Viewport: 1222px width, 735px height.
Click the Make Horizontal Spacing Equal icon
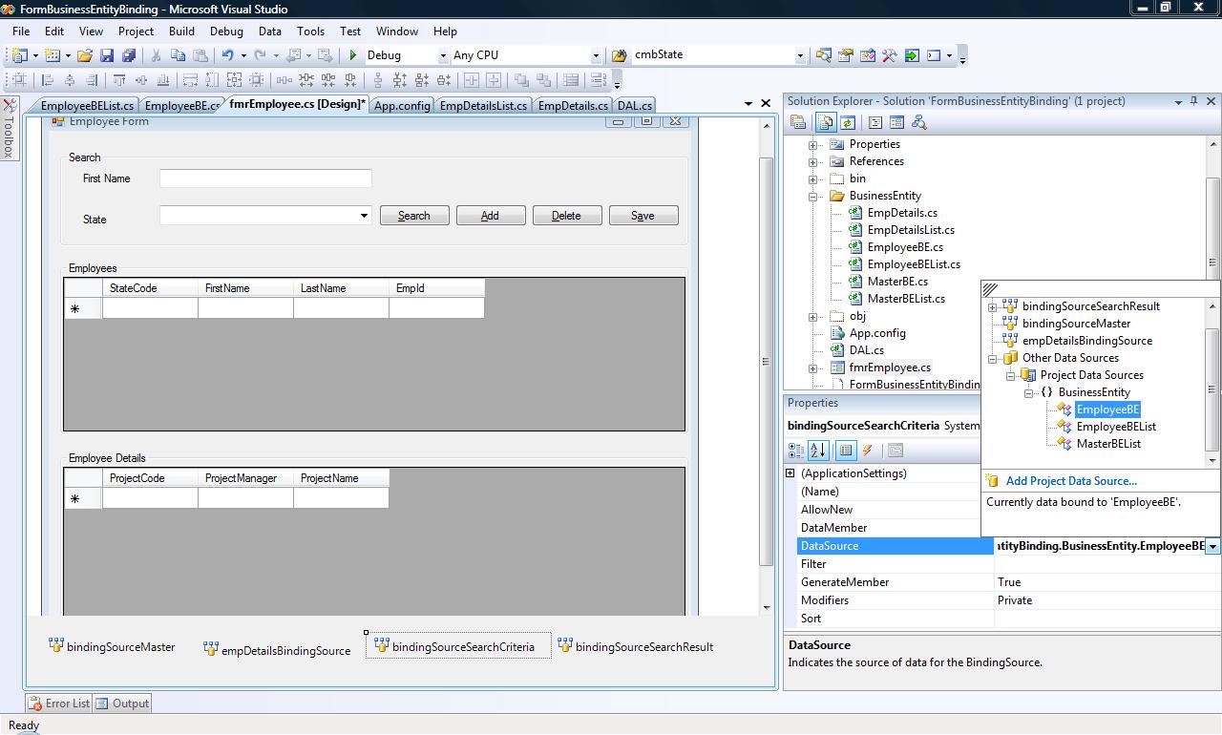(x=284, y=80)
